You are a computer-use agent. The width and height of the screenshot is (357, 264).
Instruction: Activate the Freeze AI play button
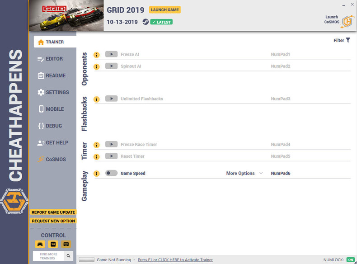tap(111, 54)
